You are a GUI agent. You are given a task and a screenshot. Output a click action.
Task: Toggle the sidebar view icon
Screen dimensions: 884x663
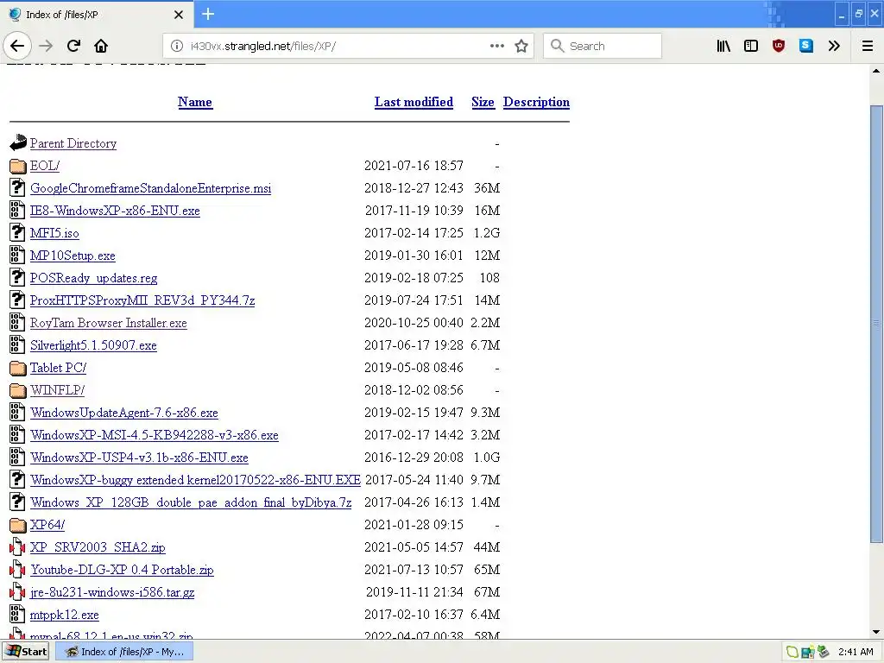point(751,46)
